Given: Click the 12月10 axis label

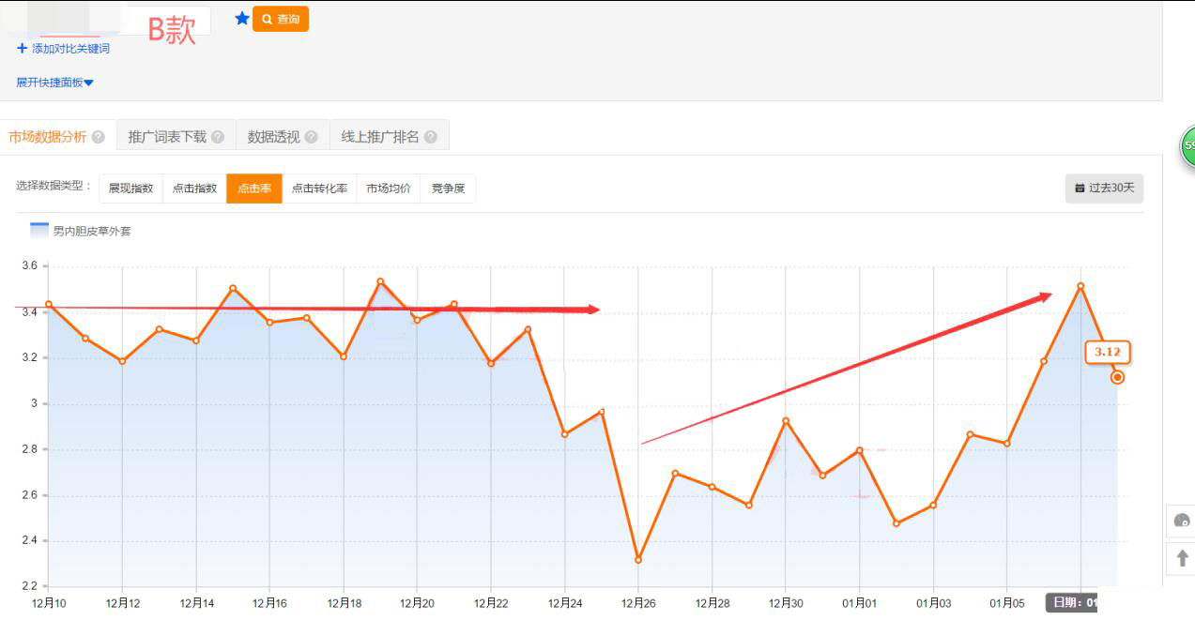Looking at the screenshot, I should [49, 603].
